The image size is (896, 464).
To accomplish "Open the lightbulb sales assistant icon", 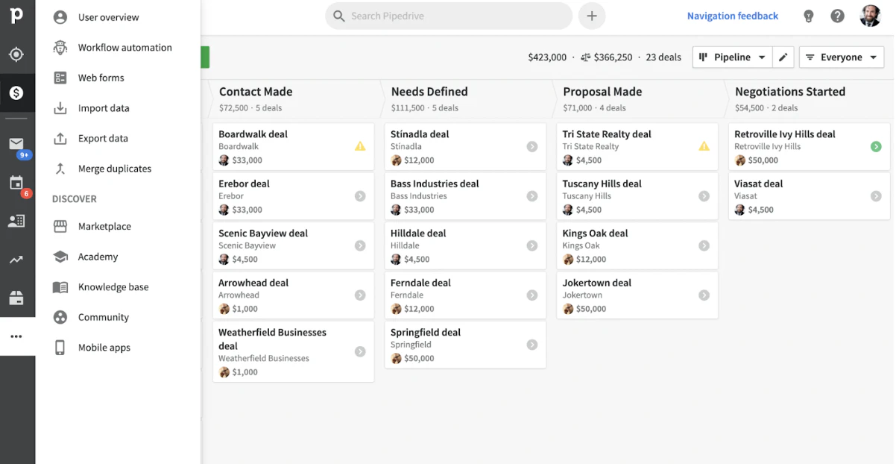I will pos(808,16).
